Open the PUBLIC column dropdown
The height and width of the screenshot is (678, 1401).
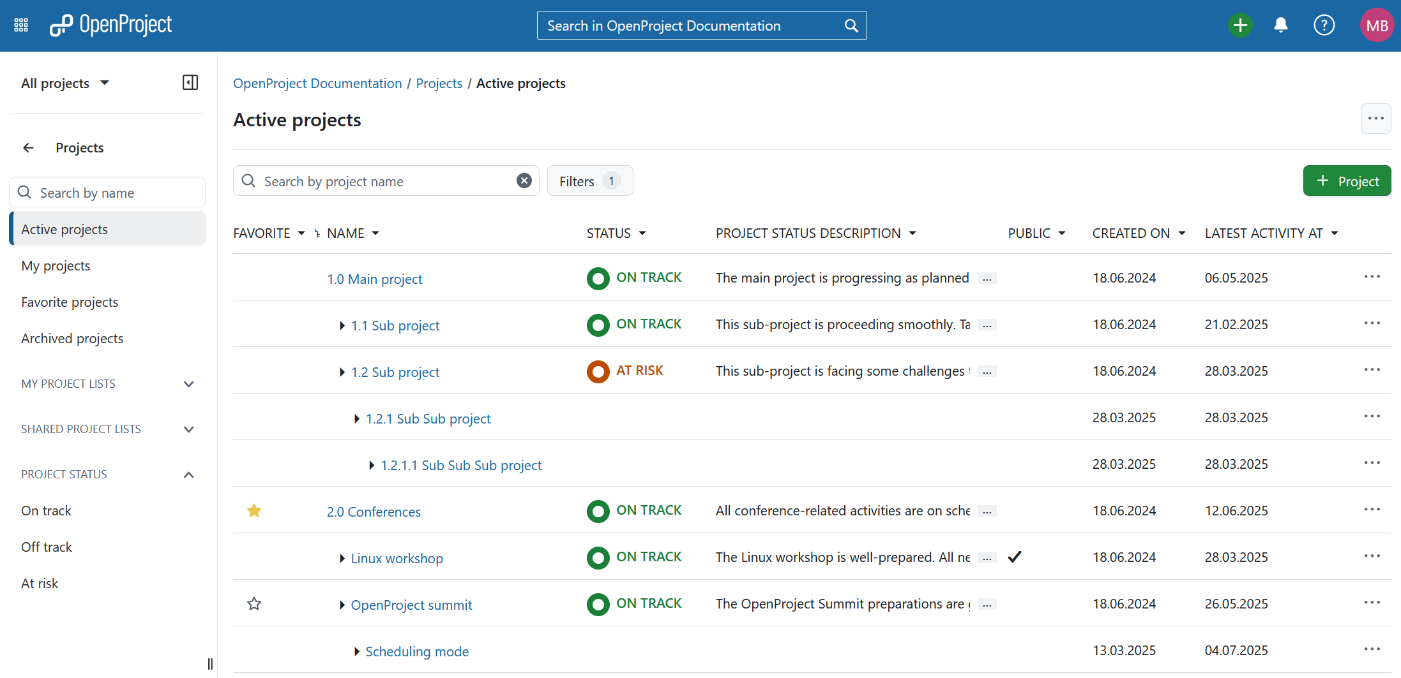point(1062,233)
